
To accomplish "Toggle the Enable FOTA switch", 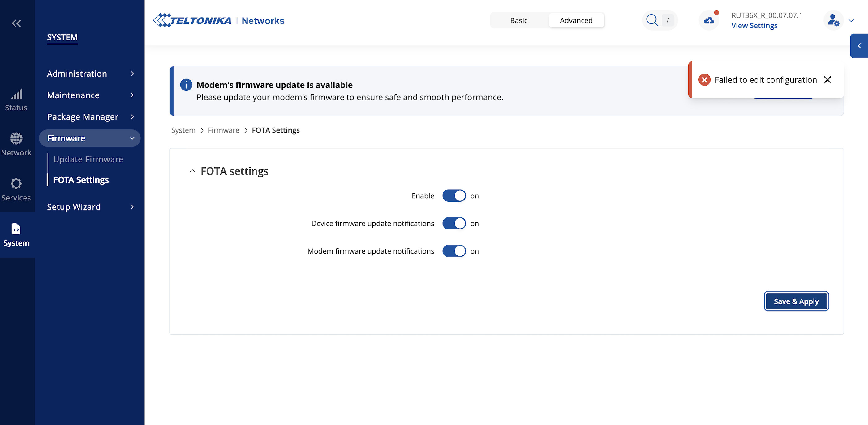I will [x=454, y=196].
